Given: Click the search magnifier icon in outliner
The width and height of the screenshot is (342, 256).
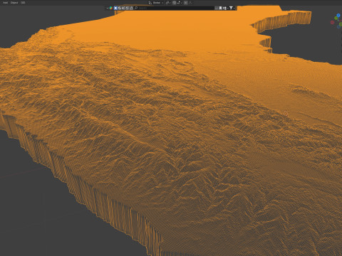Looking at the screenshot, I should tap(136, 8).
